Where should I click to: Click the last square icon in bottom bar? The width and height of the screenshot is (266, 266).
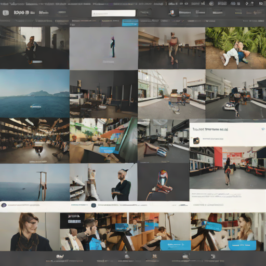point(212,256)
